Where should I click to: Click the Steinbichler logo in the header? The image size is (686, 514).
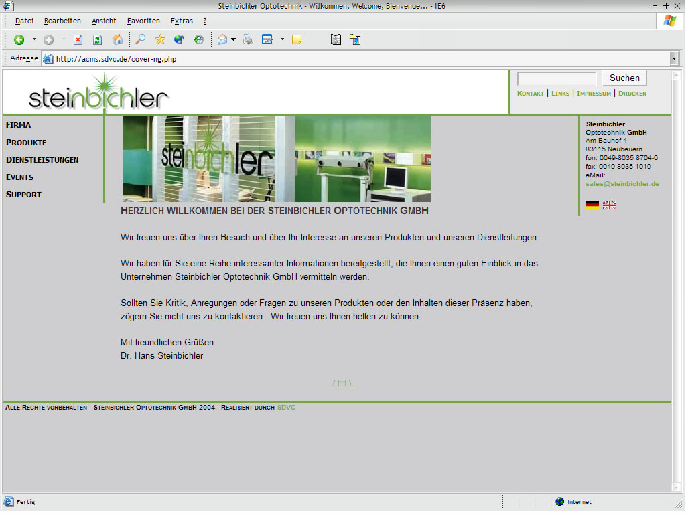click(99, 92)
